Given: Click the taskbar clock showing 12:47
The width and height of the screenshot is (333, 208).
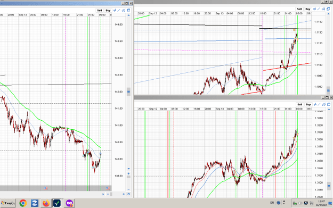Looking at the screenshot, I should 321,203.
